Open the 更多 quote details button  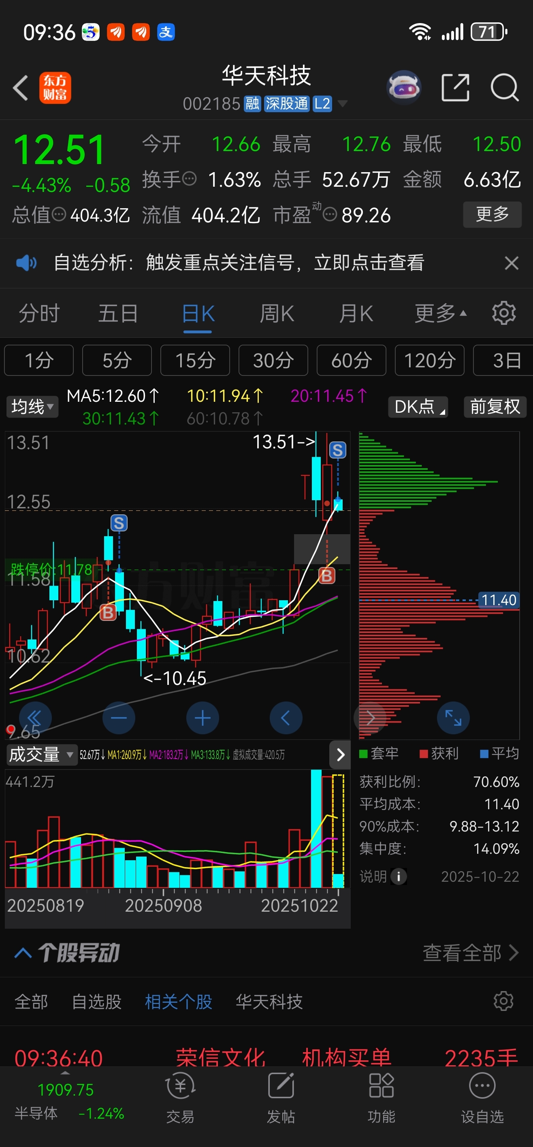coord(492,215)
